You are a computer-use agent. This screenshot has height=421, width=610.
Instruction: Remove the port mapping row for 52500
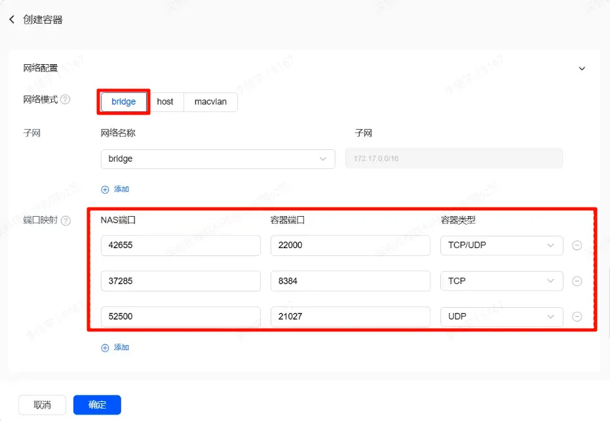pyautogui.click(x=577, y=316)
